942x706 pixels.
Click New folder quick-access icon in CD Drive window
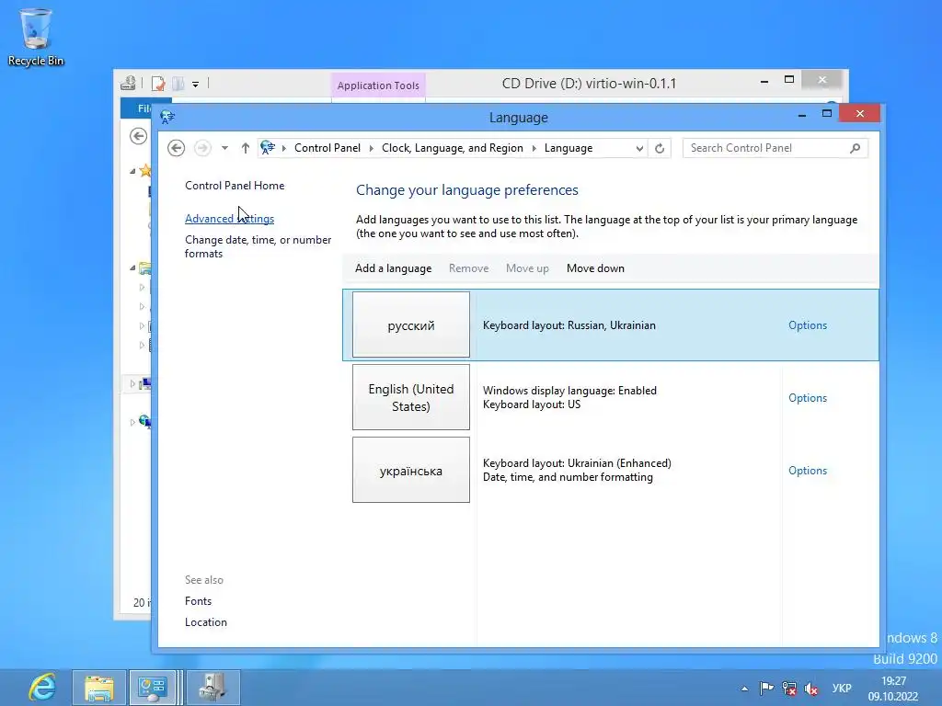(x=178, y=84)
